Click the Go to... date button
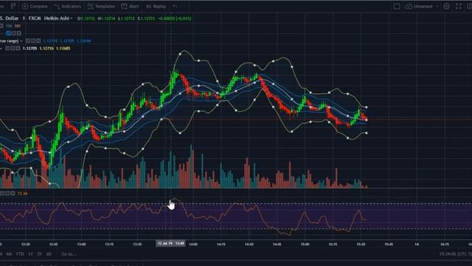Image resolution: width=472 pixels, height=266 pixels. tap(69, 254)
